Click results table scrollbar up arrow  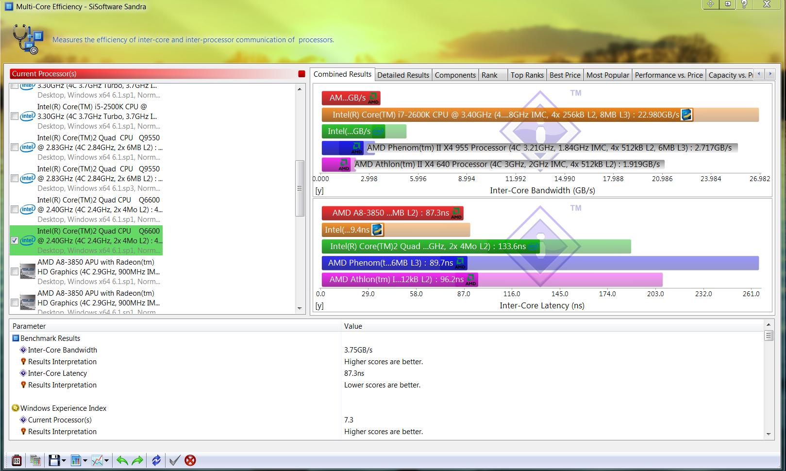769,324
